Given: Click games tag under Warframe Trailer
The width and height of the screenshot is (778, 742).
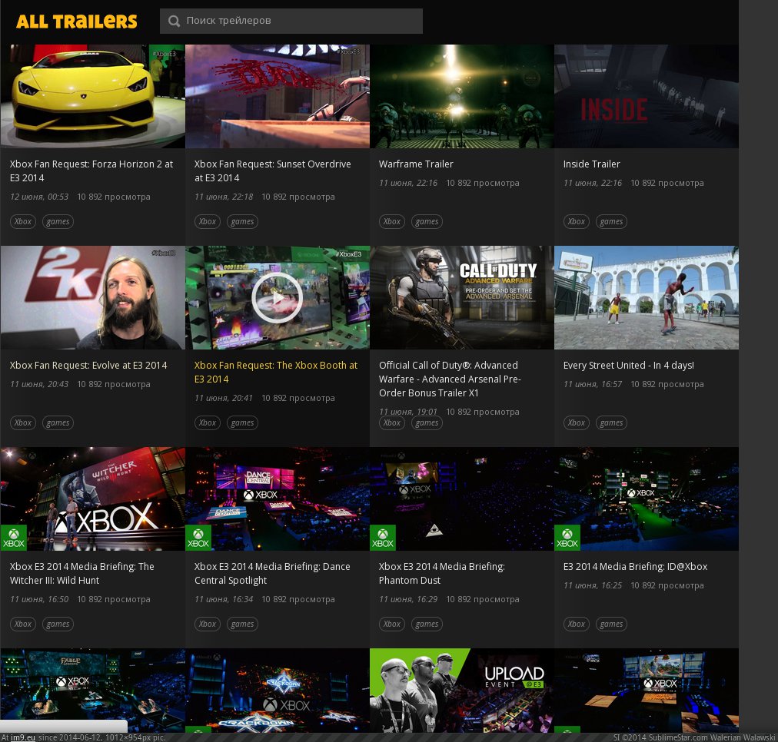Looking at the screenshot, I should pos(427,221).
